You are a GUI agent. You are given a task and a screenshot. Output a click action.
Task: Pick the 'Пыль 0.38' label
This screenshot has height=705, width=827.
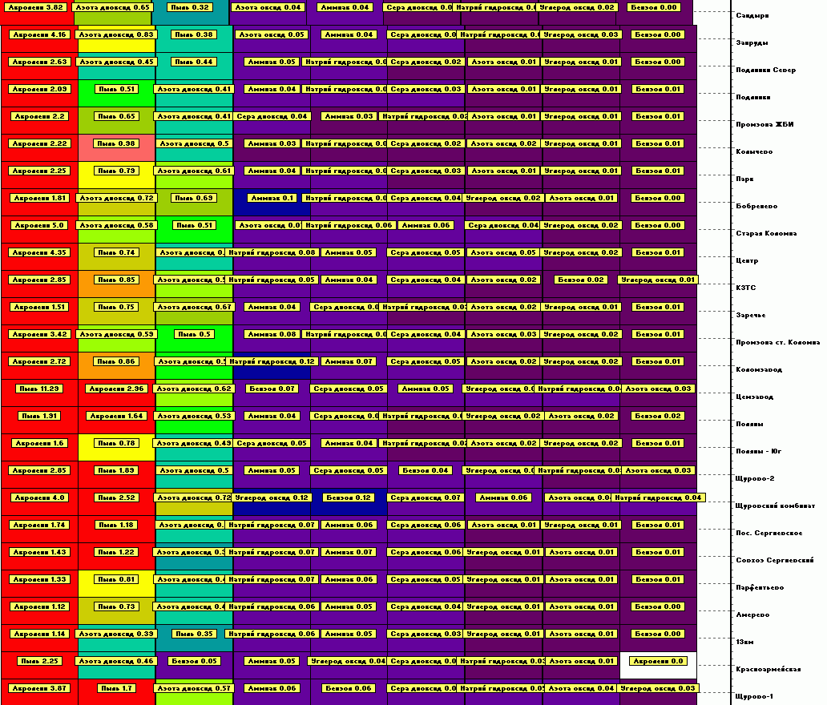(x=194, y=34)
